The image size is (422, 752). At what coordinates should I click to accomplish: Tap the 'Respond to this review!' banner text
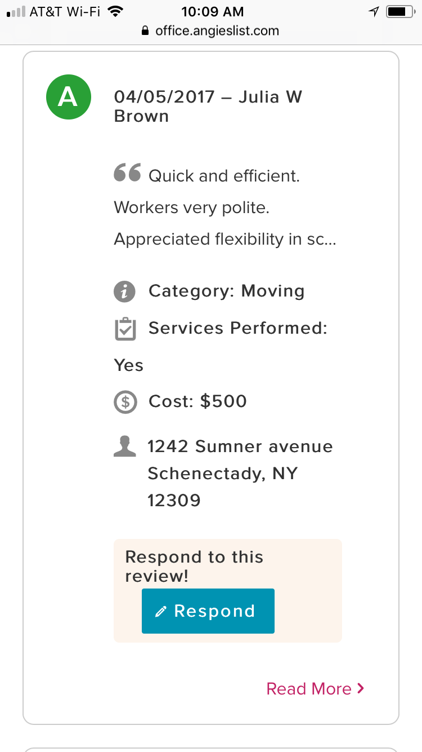coord(194,566)
